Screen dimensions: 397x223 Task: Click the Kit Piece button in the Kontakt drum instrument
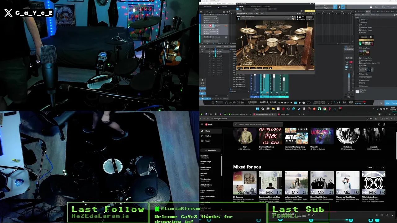click(x=240, y=68)
